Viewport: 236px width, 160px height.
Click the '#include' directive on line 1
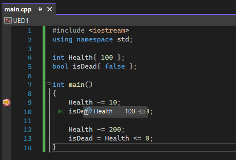68,30
